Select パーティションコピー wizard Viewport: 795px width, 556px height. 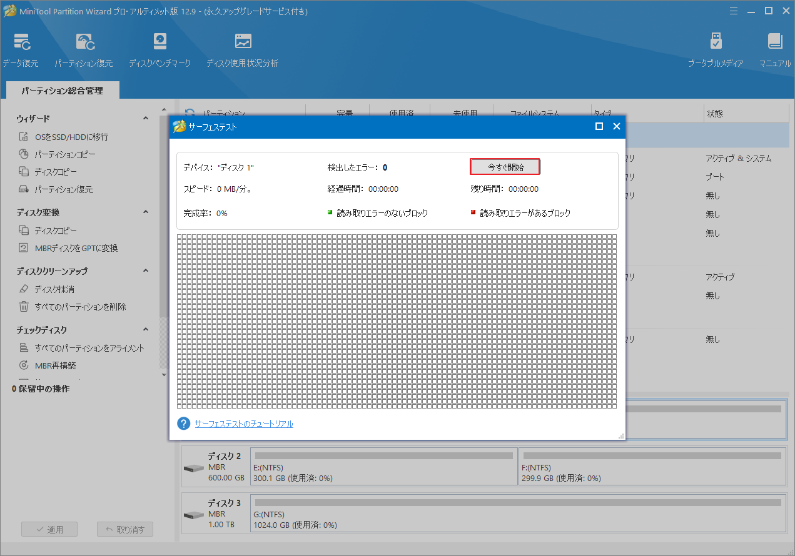coord(58,154)
